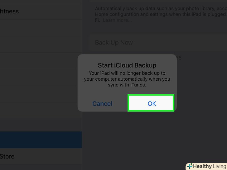Dismiss the dialog with Cancel
Viewport: 227px width, 170px height.
[102, 104]
